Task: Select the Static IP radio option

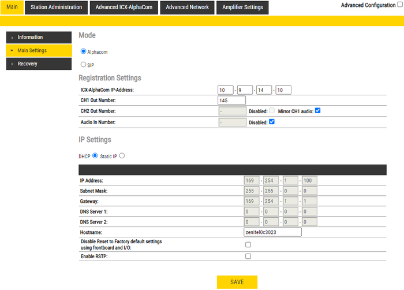Action: [x=122, y=155]
